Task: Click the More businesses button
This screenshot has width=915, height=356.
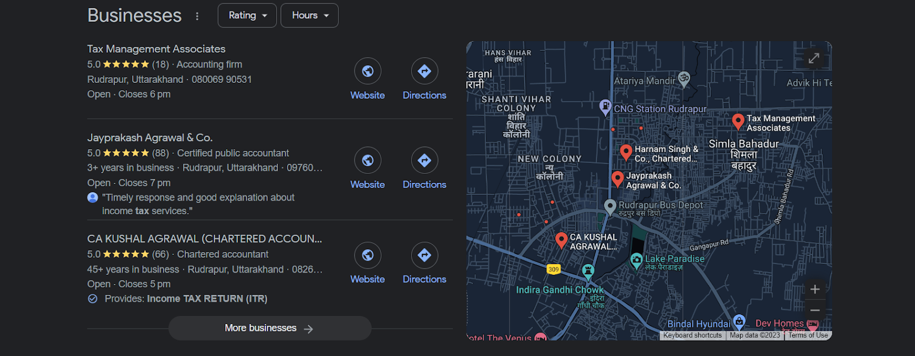Action: click(x=270, y=328)
